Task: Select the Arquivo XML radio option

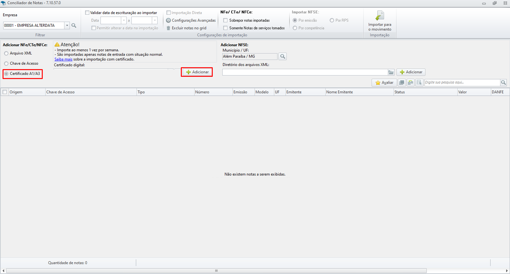Action: (x=6, y=54)
